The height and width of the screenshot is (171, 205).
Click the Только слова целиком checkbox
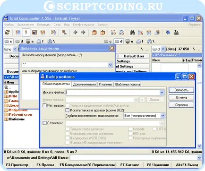pyautogui.click(x=68, y=129)
